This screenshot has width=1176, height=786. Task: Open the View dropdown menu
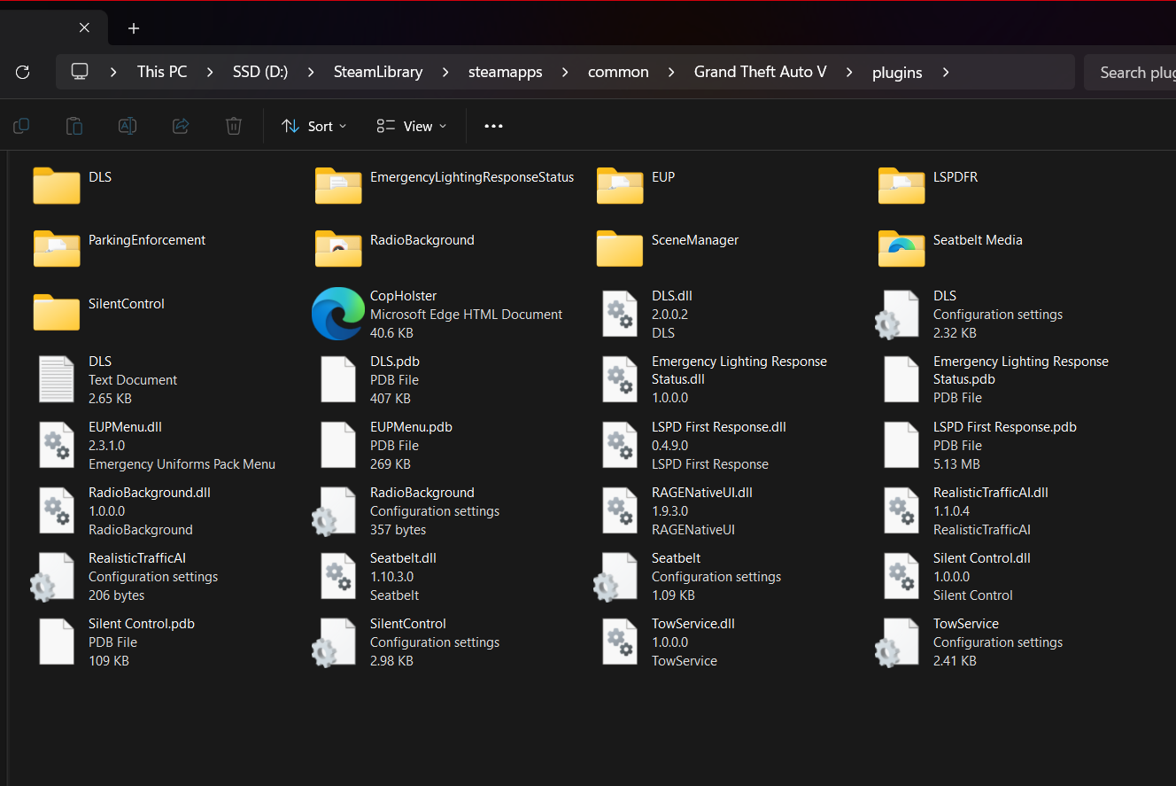tap(411, 126)
